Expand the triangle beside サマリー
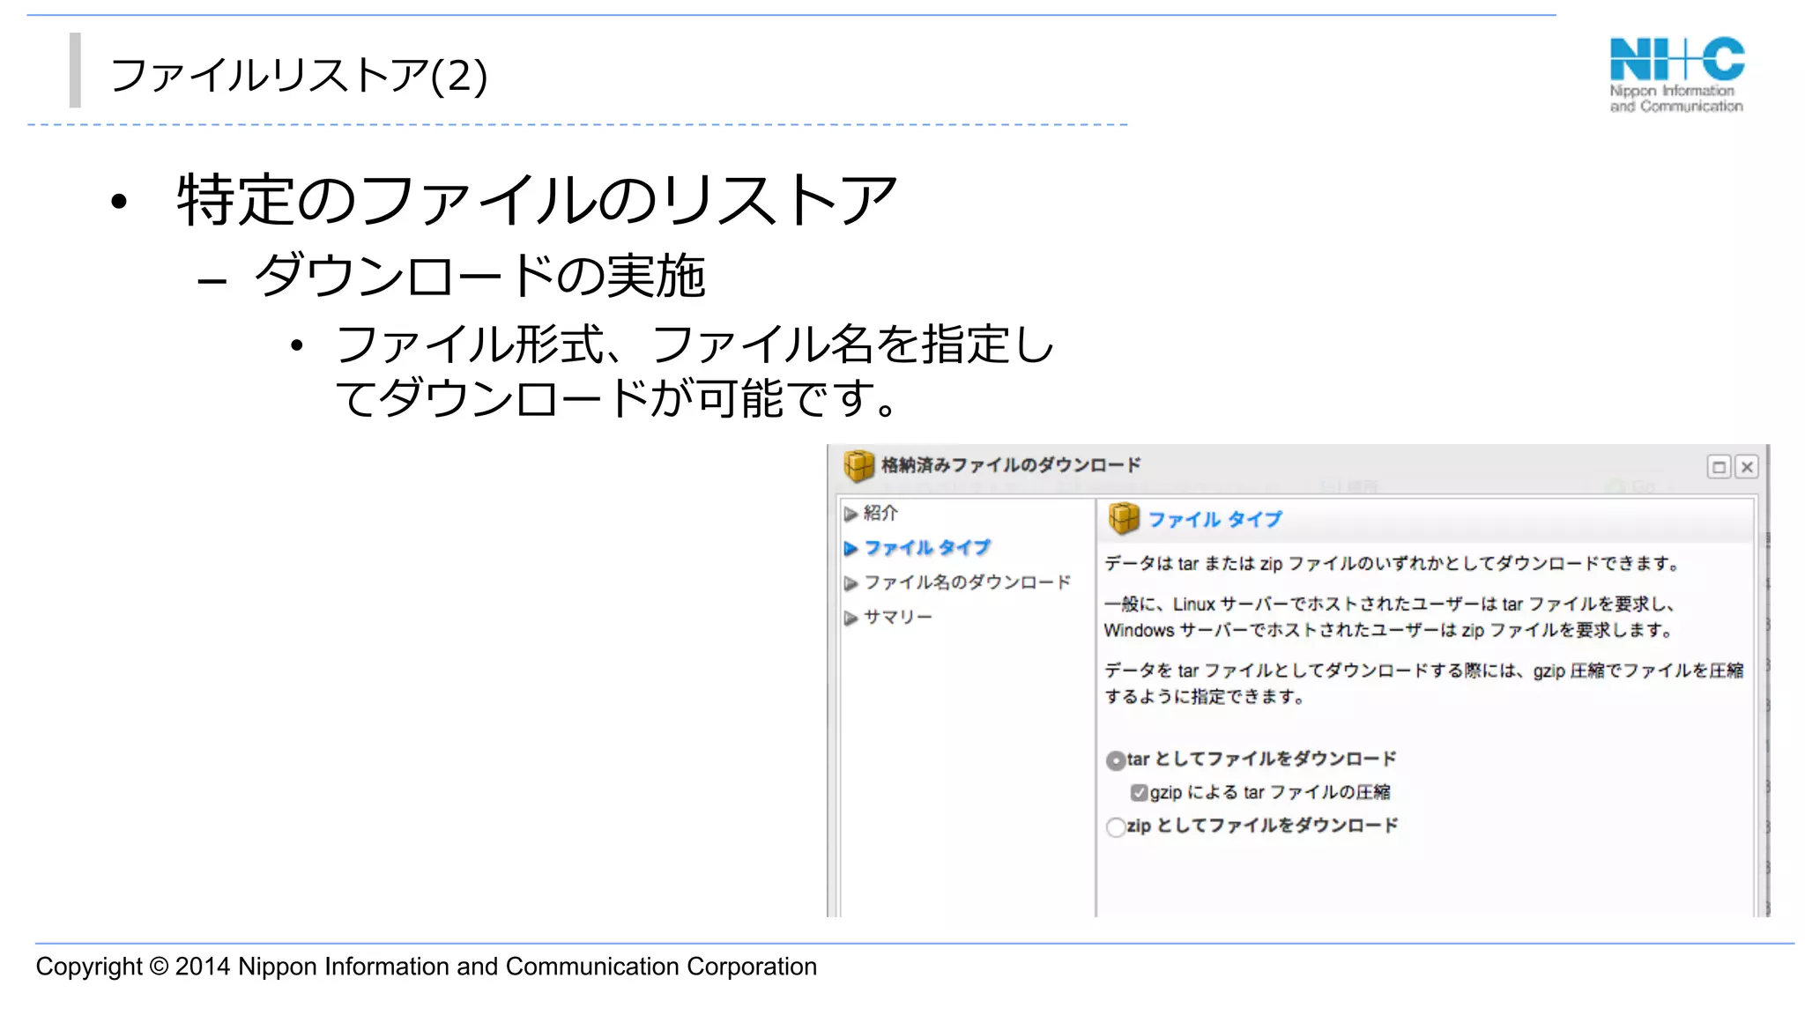 851,619
